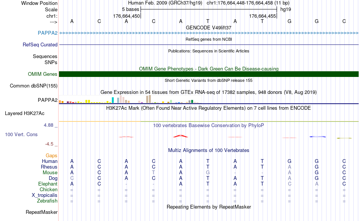This screenshot has width=359, height=221.
Task: Open the OMIM Genes track label
Action: [42, 74]
